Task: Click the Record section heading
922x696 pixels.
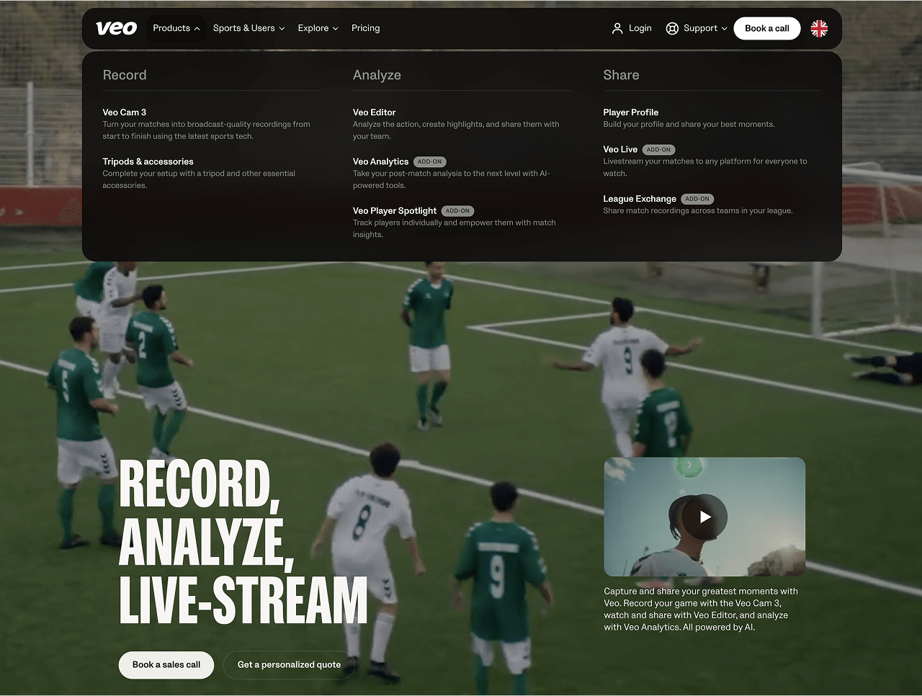Action: 125,75
